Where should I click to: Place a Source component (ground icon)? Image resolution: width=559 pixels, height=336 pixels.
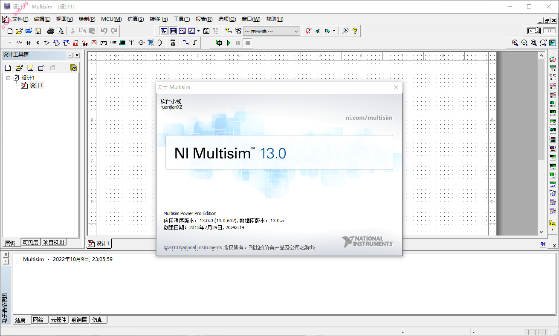coord(10,43)
